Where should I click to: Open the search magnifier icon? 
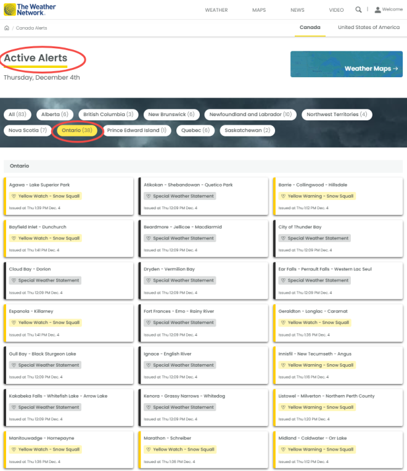(x=358, y=10)
